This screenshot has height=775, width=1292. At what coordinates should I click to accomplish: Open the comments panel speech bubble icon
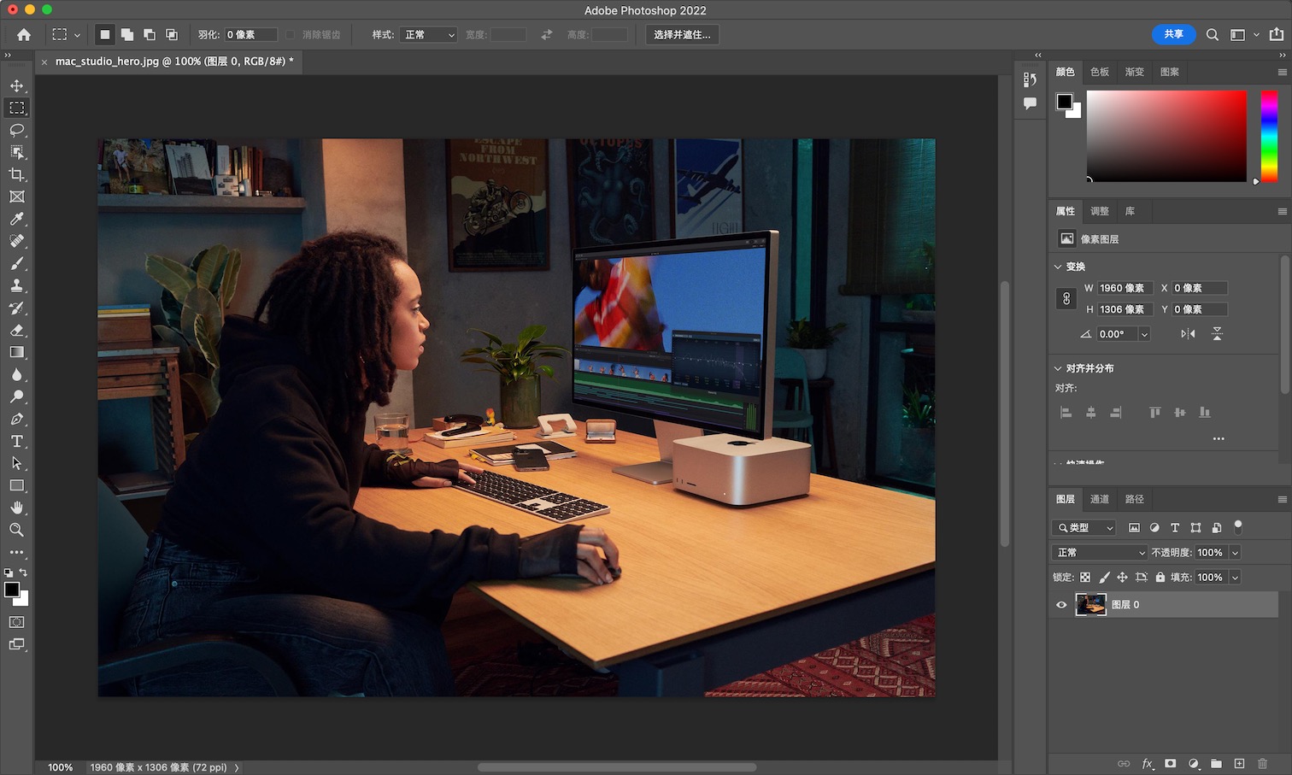click(x=1031, y=103)
